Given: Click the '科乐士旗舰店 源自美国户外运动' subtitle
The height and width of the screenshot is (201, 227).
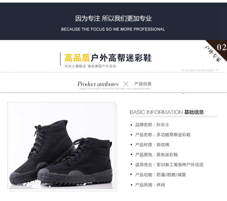Looking at the screenshot, I should pyautogui.click(x=90, y=66).
